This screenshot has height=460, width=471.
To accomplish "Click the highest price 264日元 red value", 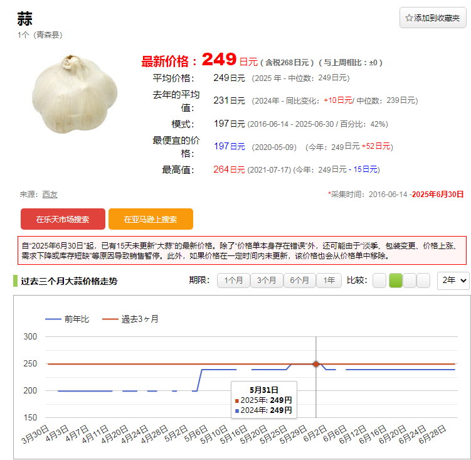I will pos(229,169).
